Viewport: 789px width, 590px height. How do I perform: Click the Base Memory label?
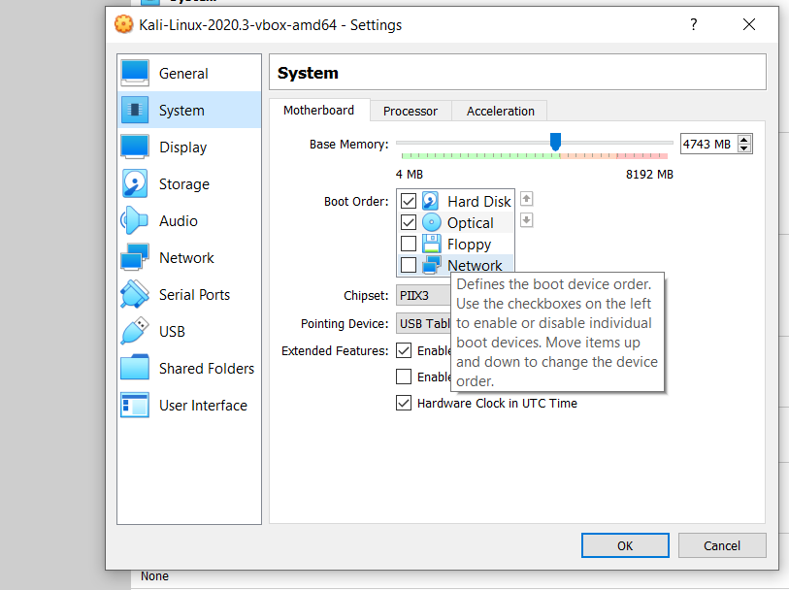(x=348, y=145)
